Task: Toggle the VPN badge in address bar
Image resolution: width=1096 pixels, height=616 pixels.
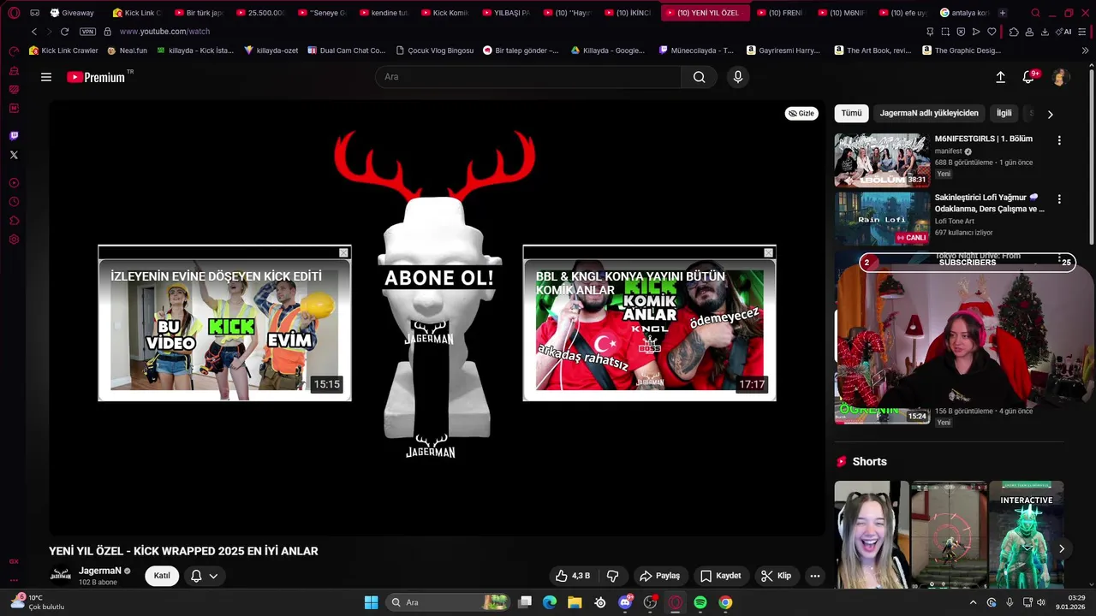Action: click(87, 32)
